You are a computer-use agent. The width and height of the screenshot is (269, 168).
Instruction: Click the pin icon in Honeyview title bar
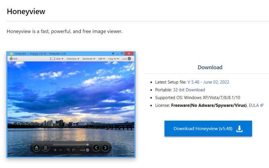pos(113,53)
